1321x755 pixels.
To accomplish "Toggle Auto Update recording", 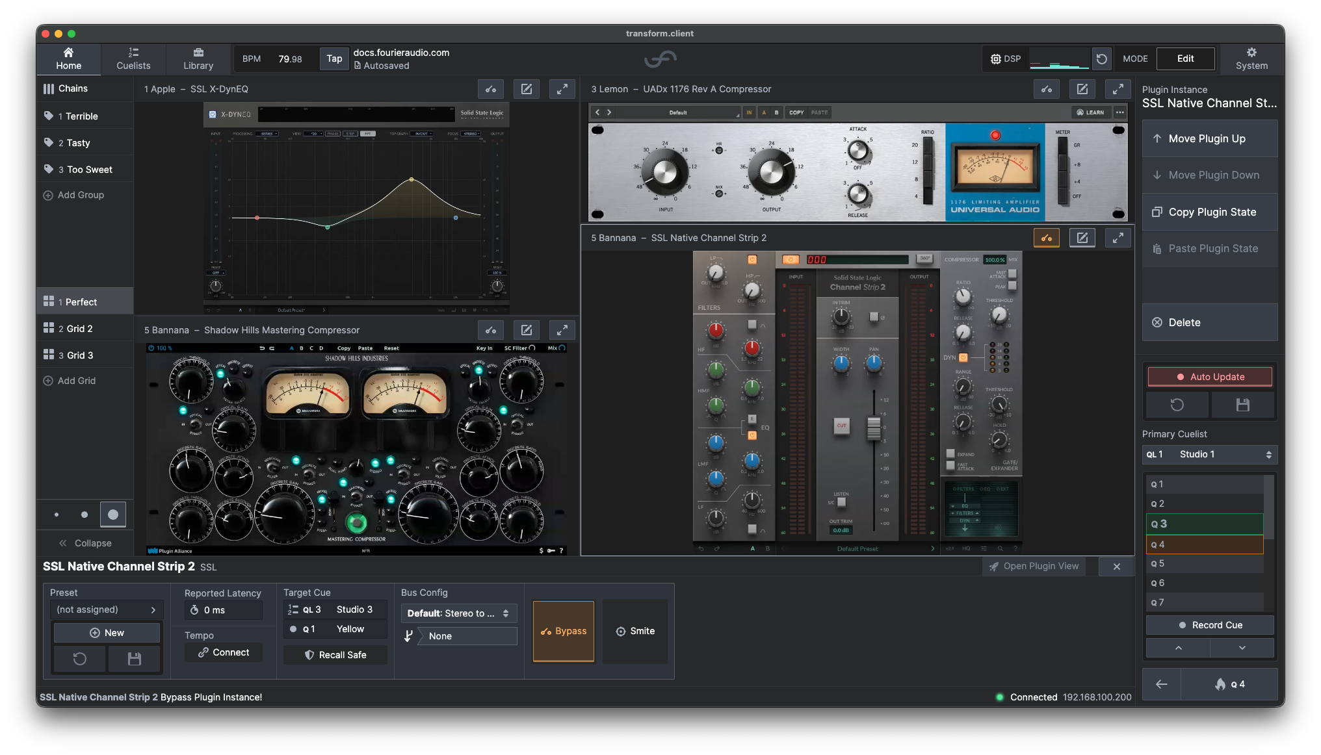I will (x=1210, y=377).
